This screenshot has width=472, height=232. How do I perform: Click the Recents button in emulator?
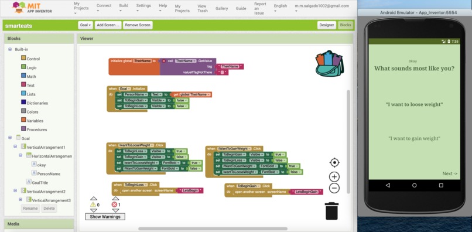[441, 185]
